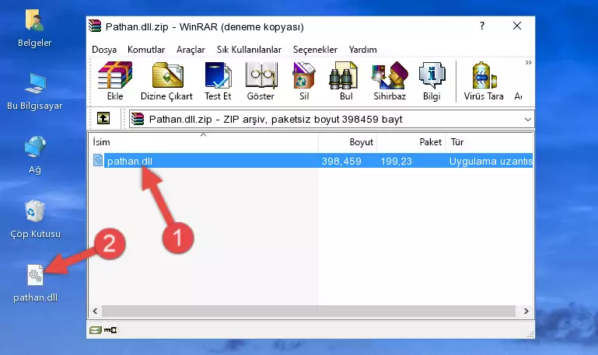The height and width of the screenshot is (355, 598).
Task: Click the horizontal scrollbar track
Action: point(309,311)
